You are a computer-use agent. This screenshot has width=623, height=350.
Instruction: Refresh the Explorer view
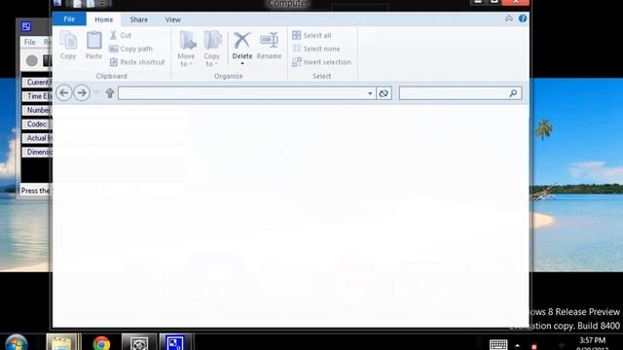[384, 93]
